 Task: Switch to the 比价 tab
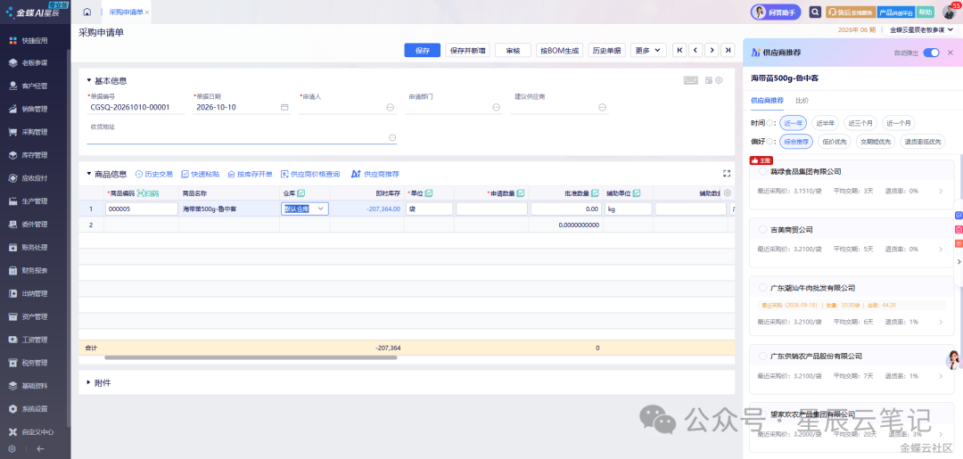[802, 100]
